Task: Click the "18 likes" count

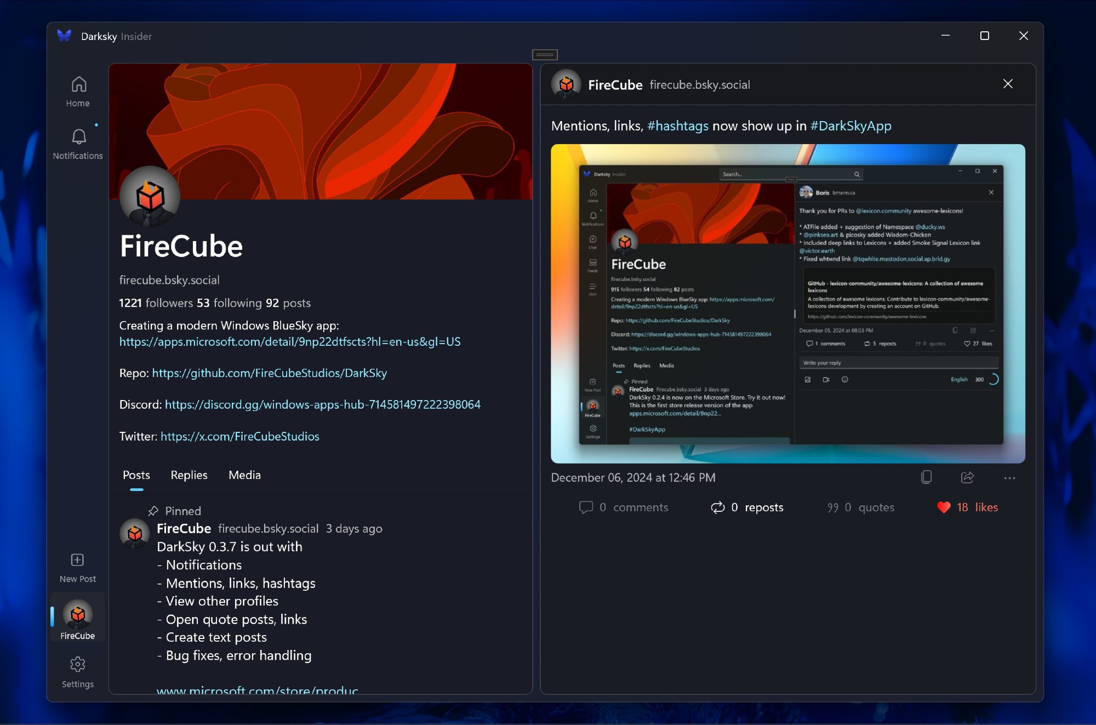Action: (x=977, y=507)
